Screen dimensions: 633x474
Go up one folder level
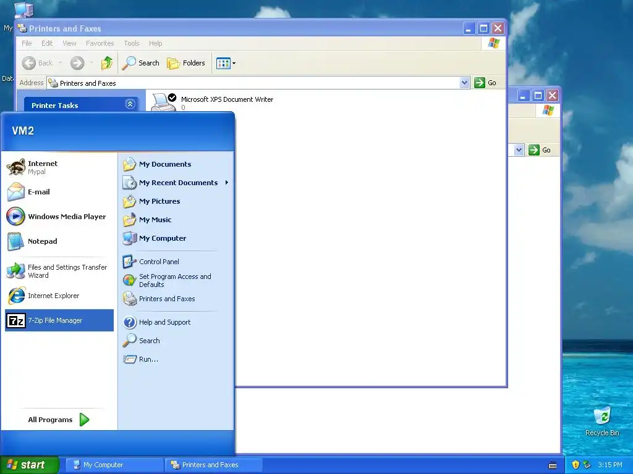pyautogui.click(x=107, y=63)
